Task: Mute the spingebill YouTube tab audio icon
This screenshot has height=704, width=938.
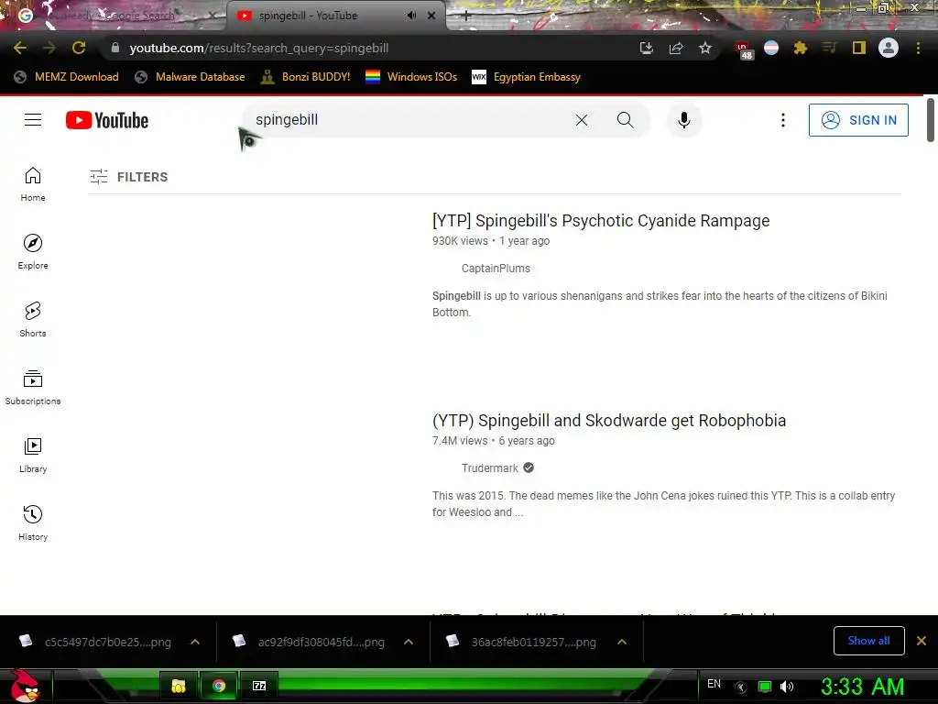Action: coord(411,16)
